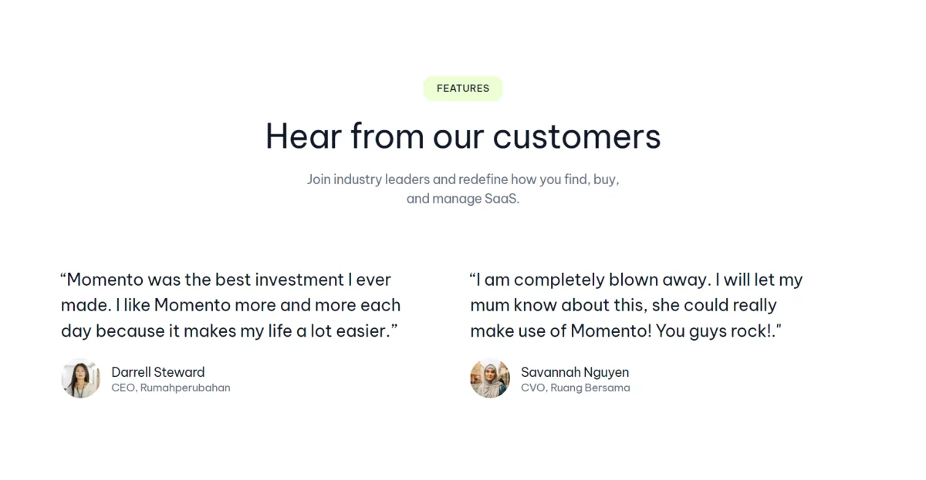Click the 'Momento was the best investment' quote
Screen dimensions: 926x480
click(230, 305)
